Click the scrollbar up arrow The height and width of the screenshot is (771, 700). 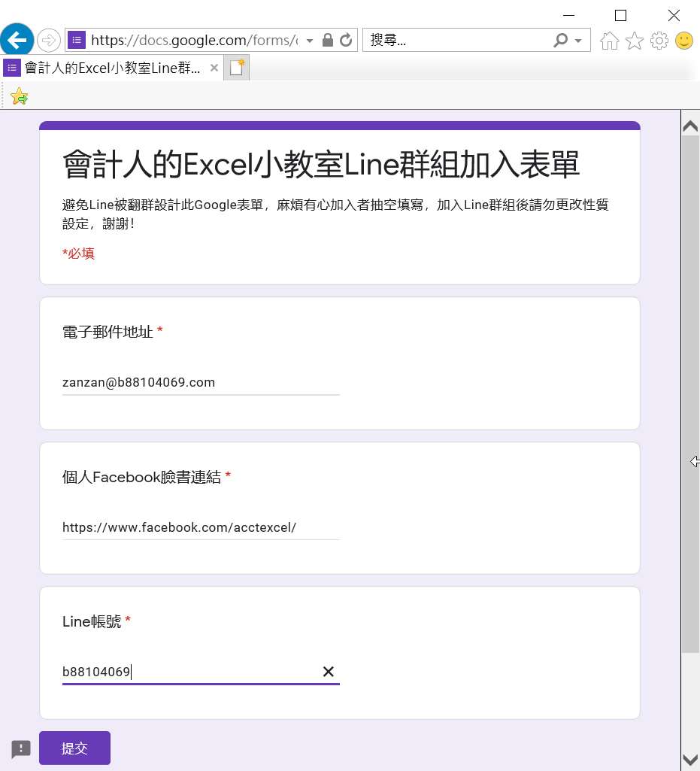coord(690,127)
